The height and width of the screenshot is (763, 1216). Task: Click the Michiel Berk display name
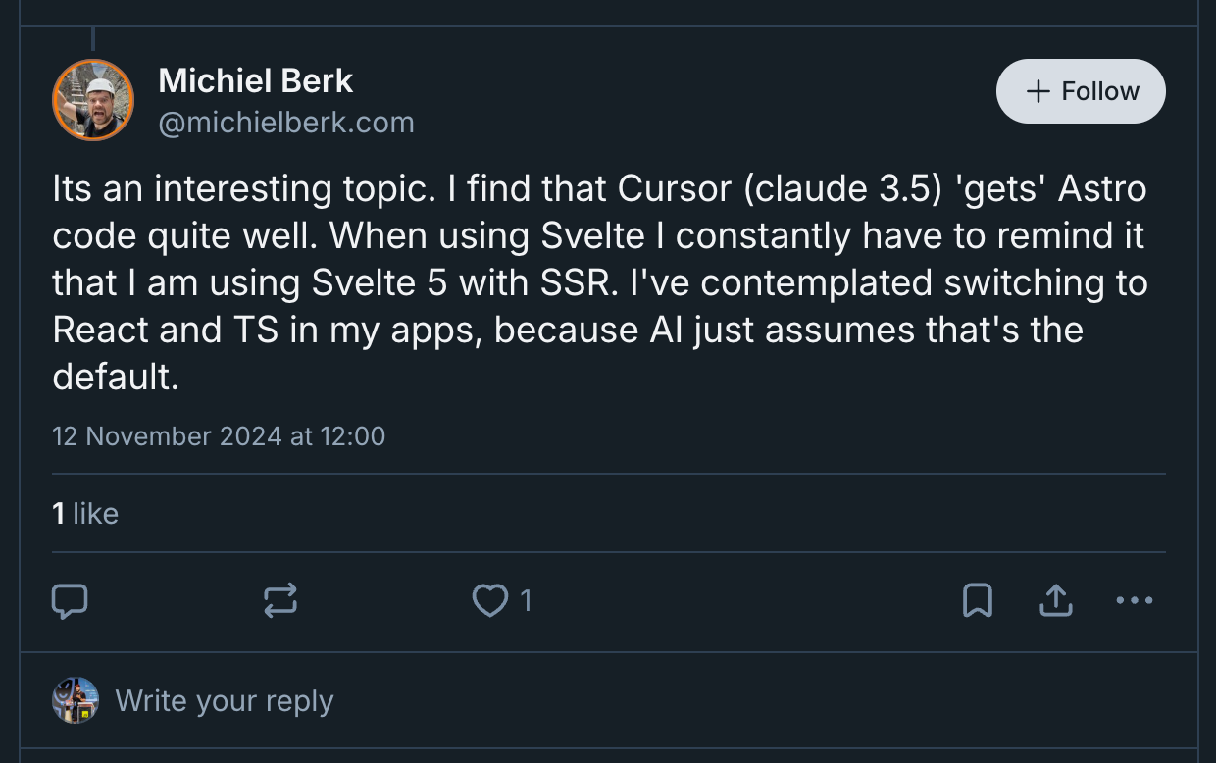(255, 80)
